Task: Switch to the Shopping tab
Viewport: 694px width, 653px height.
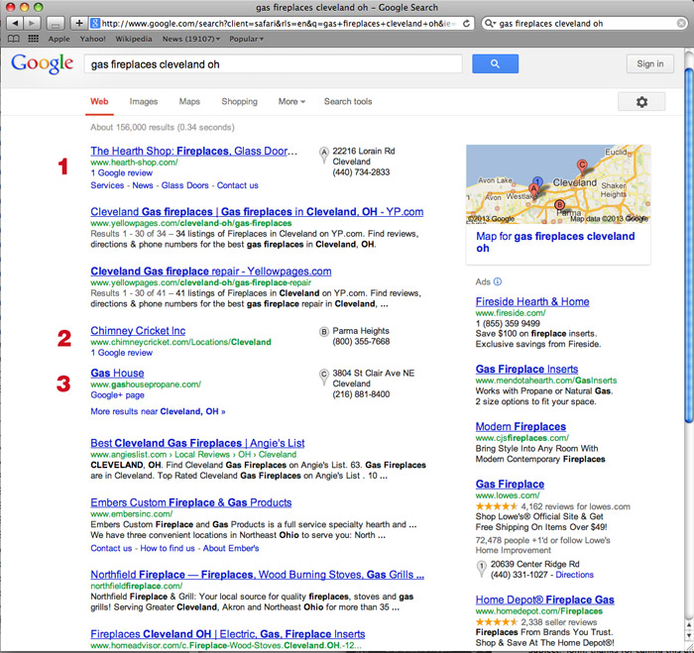Action: [239, 102]
